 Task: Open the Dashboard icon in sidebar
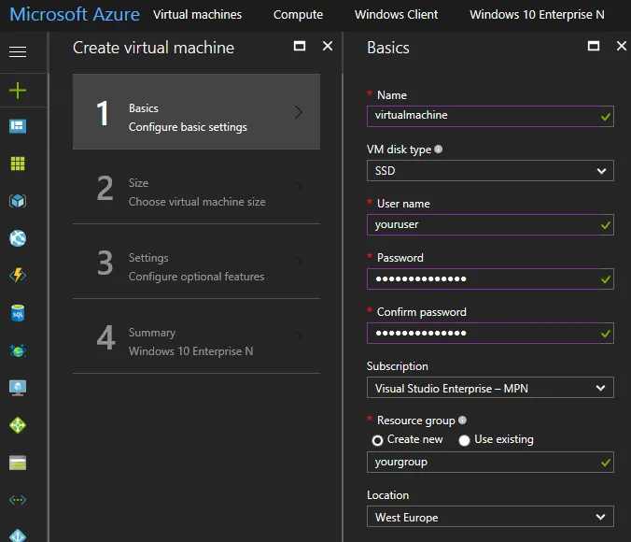18,126
